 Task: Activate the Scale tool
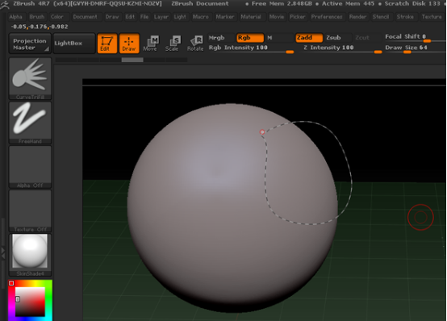coord(173,44)
